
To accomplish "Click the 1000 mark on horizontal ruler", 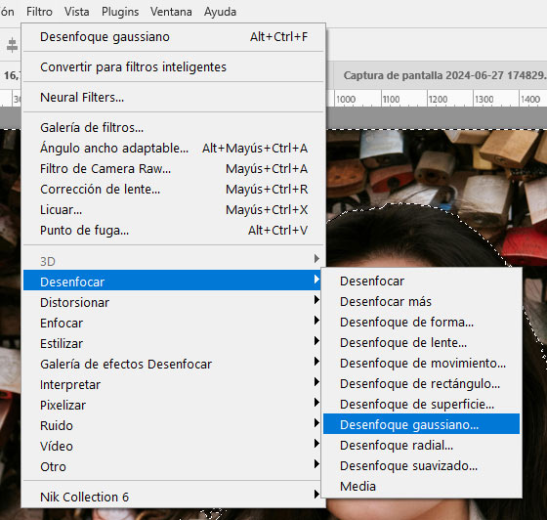I will [x=346, y=100].
